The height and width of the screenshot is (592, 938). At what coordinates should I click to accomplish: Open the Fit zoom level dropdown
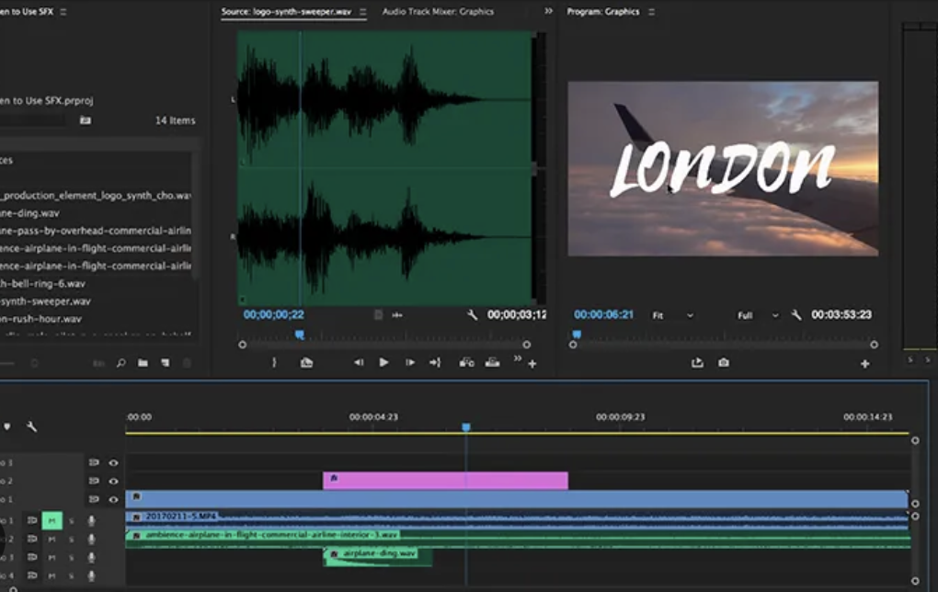point(673,315)
